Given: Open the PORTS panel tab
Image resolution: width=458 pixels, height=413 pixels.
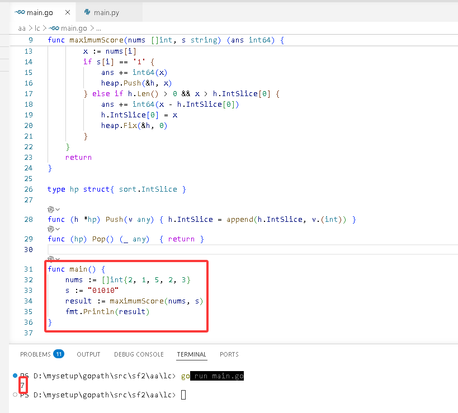Looking at the screenshot, I should point(229,354).
